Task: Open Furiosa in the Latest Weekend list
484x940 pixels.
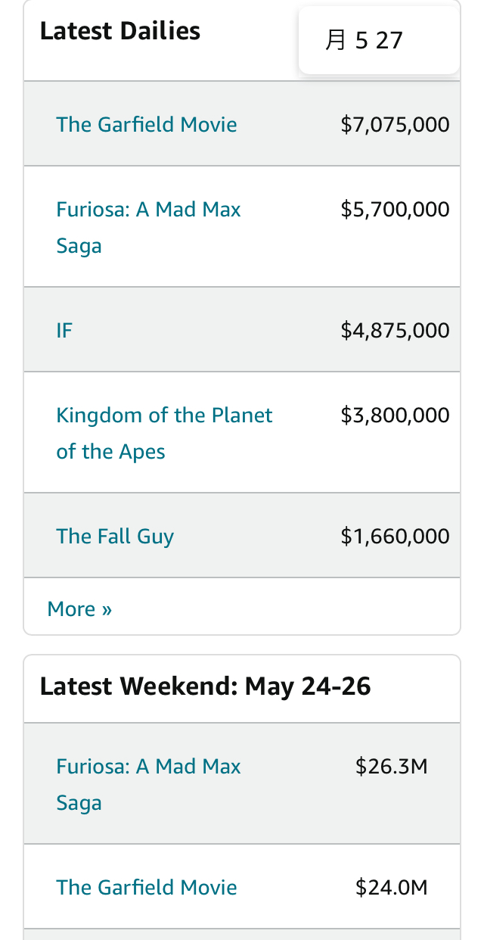Action: coord(148,767)
